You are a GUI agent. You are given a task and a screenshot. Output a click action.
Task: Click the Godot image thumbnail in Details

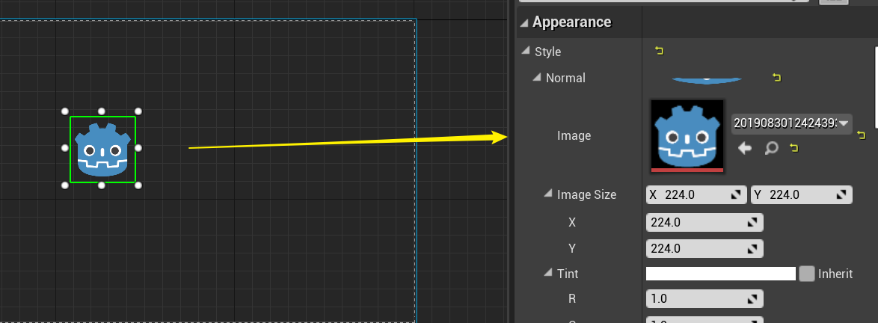click(687, 136)
